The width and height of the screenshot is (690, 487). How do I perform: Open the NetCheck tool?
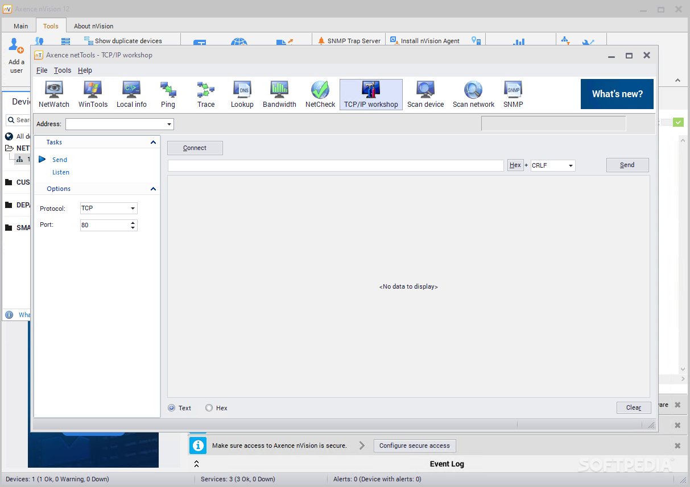point(320,94)
